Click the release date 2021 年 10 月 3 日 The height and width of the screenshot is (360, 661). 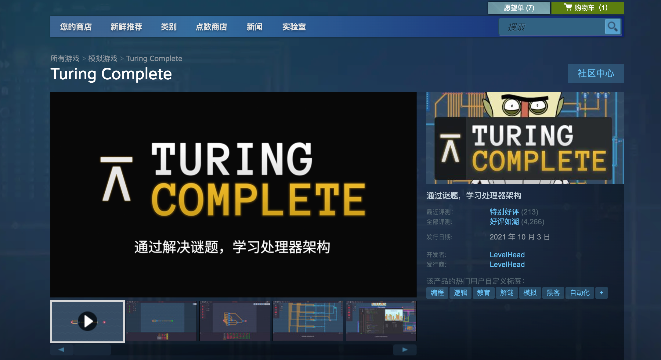pos(520,237)
